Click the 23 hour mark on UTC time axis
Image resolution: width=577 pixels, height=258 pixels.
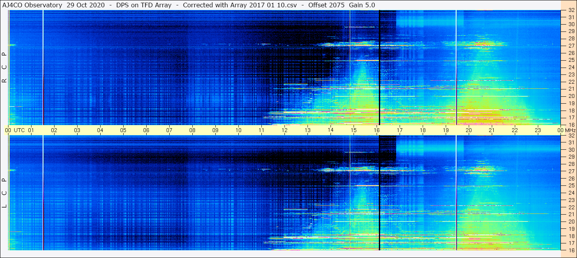[x=538, y=130]
